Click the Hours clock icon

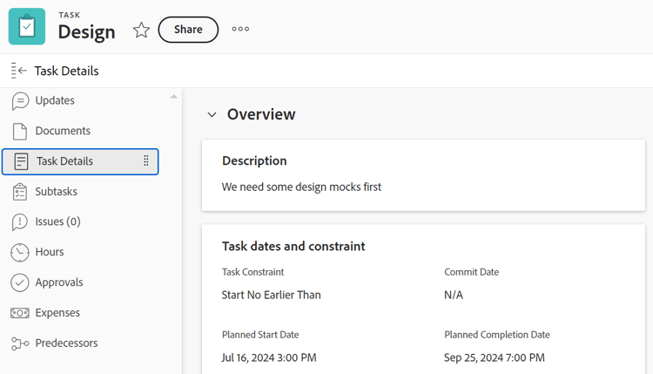pyautogui.click(x=19, y=252)
